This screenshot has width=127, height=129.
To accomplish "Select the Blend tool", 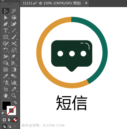I will (x=14, y=76).
